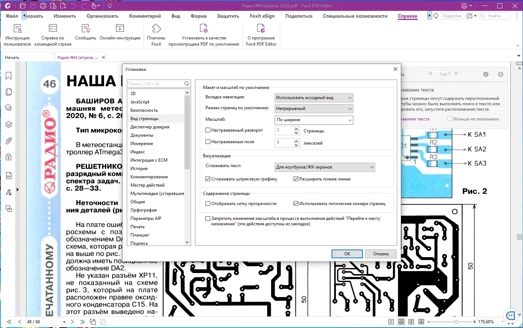Enable the Настраиваемый разворот checkbox

point(208,130)
